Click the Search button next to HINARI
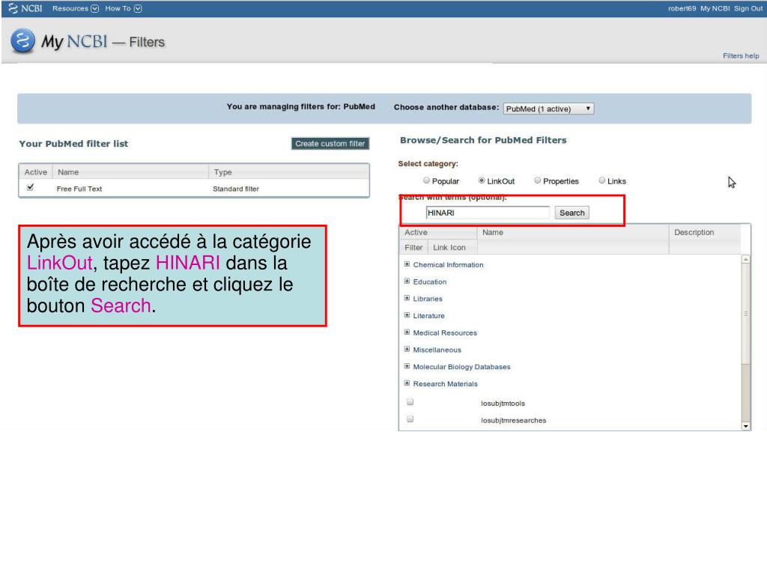The height and width of the screenshot is (575, 767). 572,213
